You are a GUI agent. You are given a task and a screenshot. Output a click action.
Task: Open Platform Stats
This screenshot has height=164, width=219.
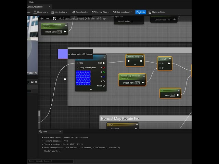click(x=156, y=12)
